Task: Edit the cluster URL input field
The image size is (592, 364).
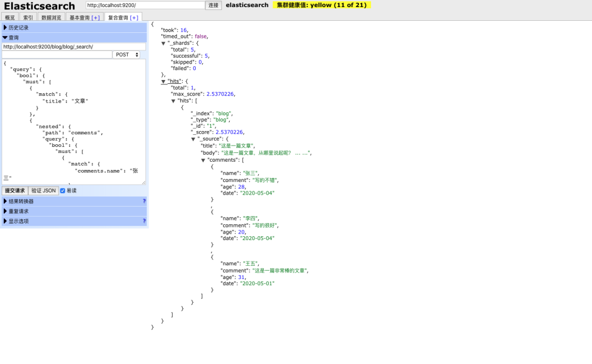Action: [145, 5]
